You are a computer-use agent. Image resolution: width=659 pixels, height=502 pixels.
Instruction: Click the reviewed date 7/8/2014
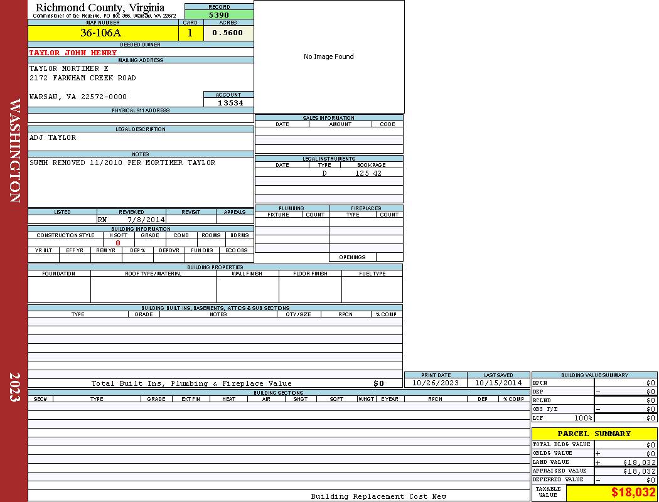click(146, 220)
